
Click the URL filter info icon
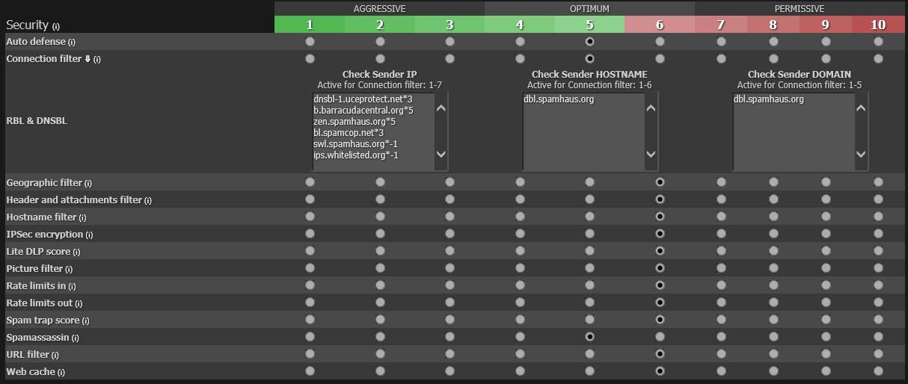[x=55, y=356]
